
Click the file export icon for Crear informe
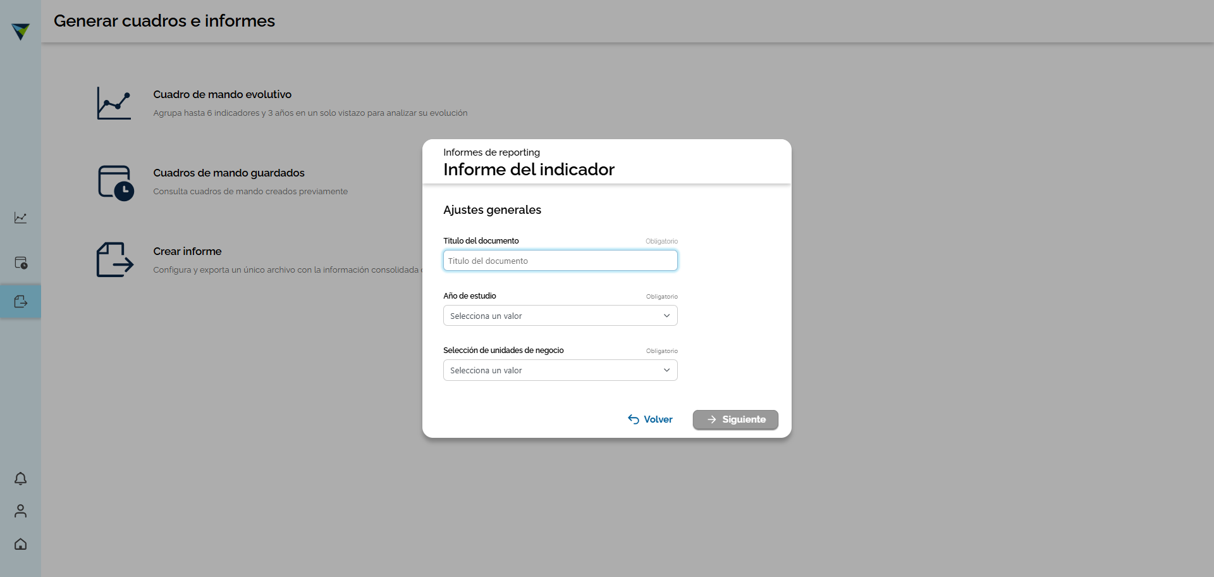click(114, 260)
